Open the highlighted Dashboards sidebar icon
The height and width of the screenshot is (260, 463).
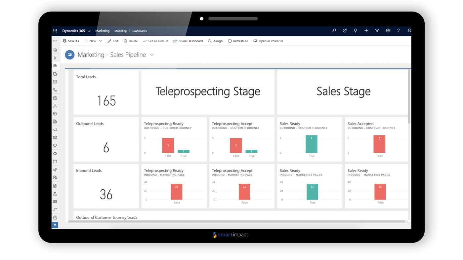click(55, 66)
